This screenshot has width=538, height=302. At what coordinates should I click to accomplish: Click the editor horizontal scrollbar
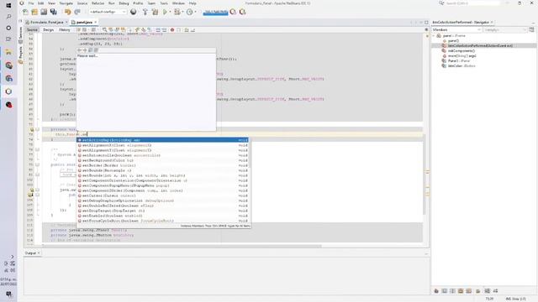point(182,246)
